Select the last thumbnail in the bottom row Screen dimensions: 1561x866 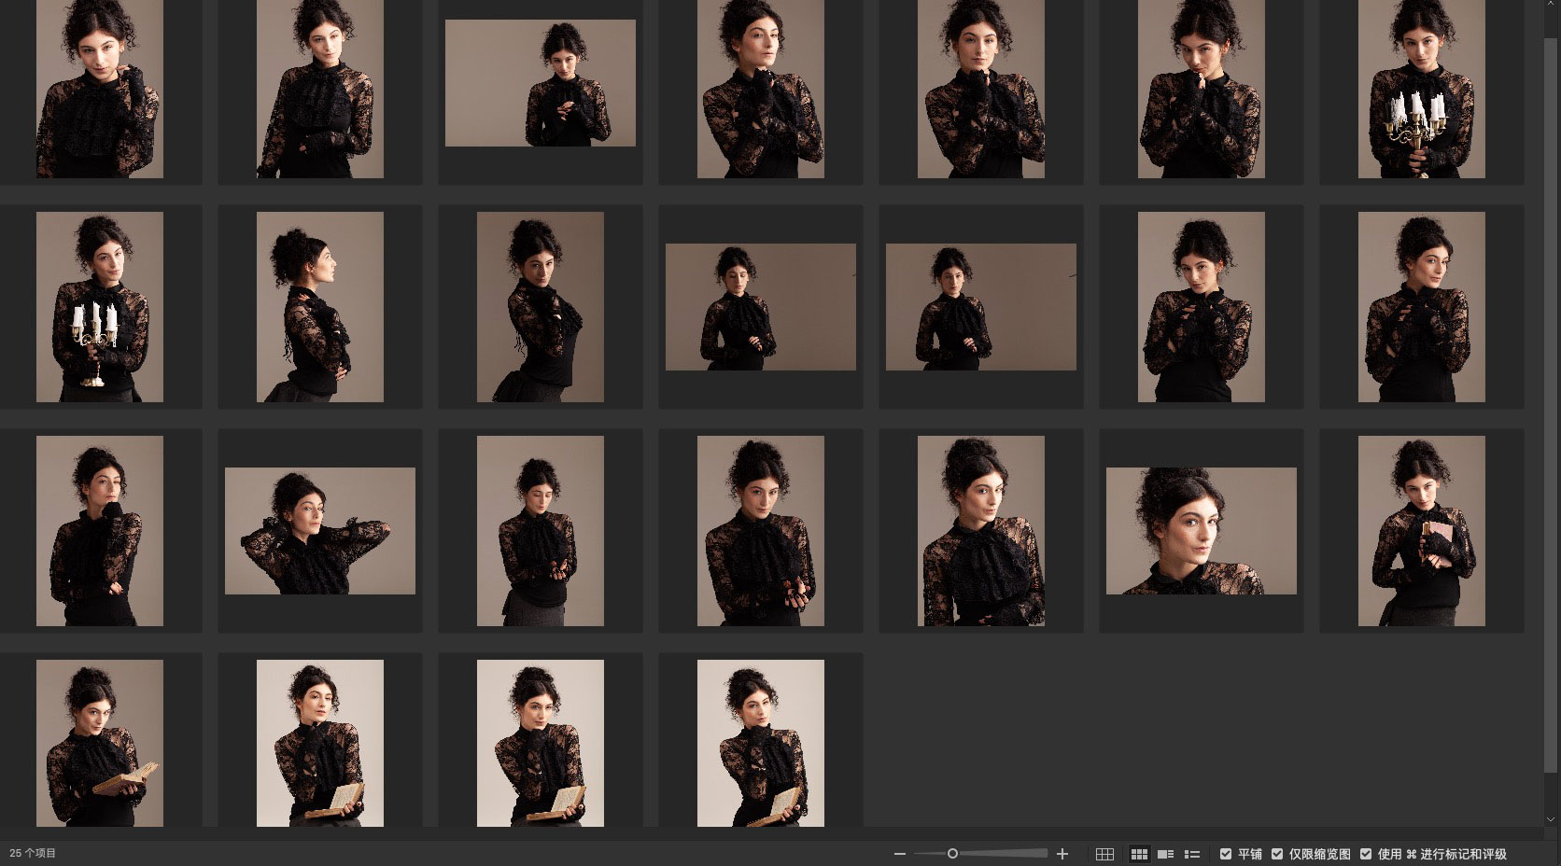click(x=760, y=743)
